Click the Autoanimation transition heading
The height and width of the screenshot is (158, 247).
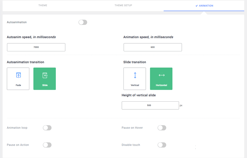[26, 62]
